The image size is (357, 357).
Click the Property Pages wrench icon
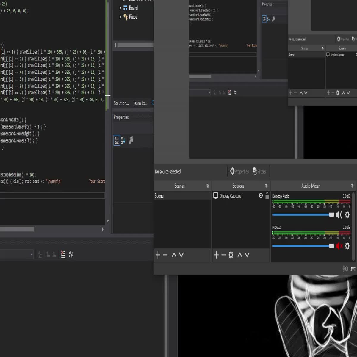(131, 140)
